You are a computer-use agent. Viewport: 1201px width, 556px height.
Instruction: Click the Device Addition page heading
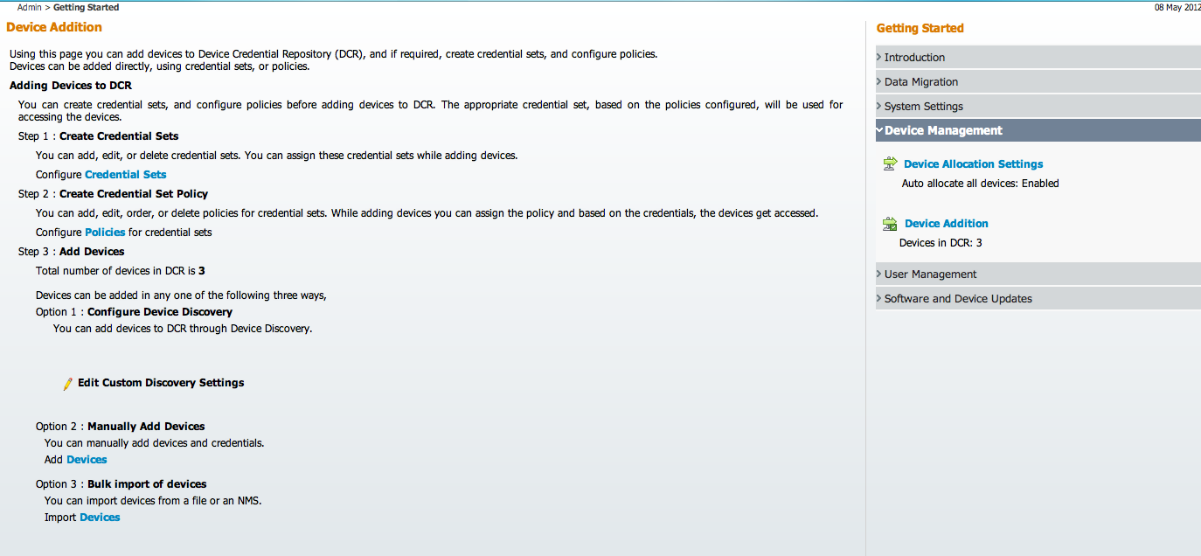[x=54, y=27]
